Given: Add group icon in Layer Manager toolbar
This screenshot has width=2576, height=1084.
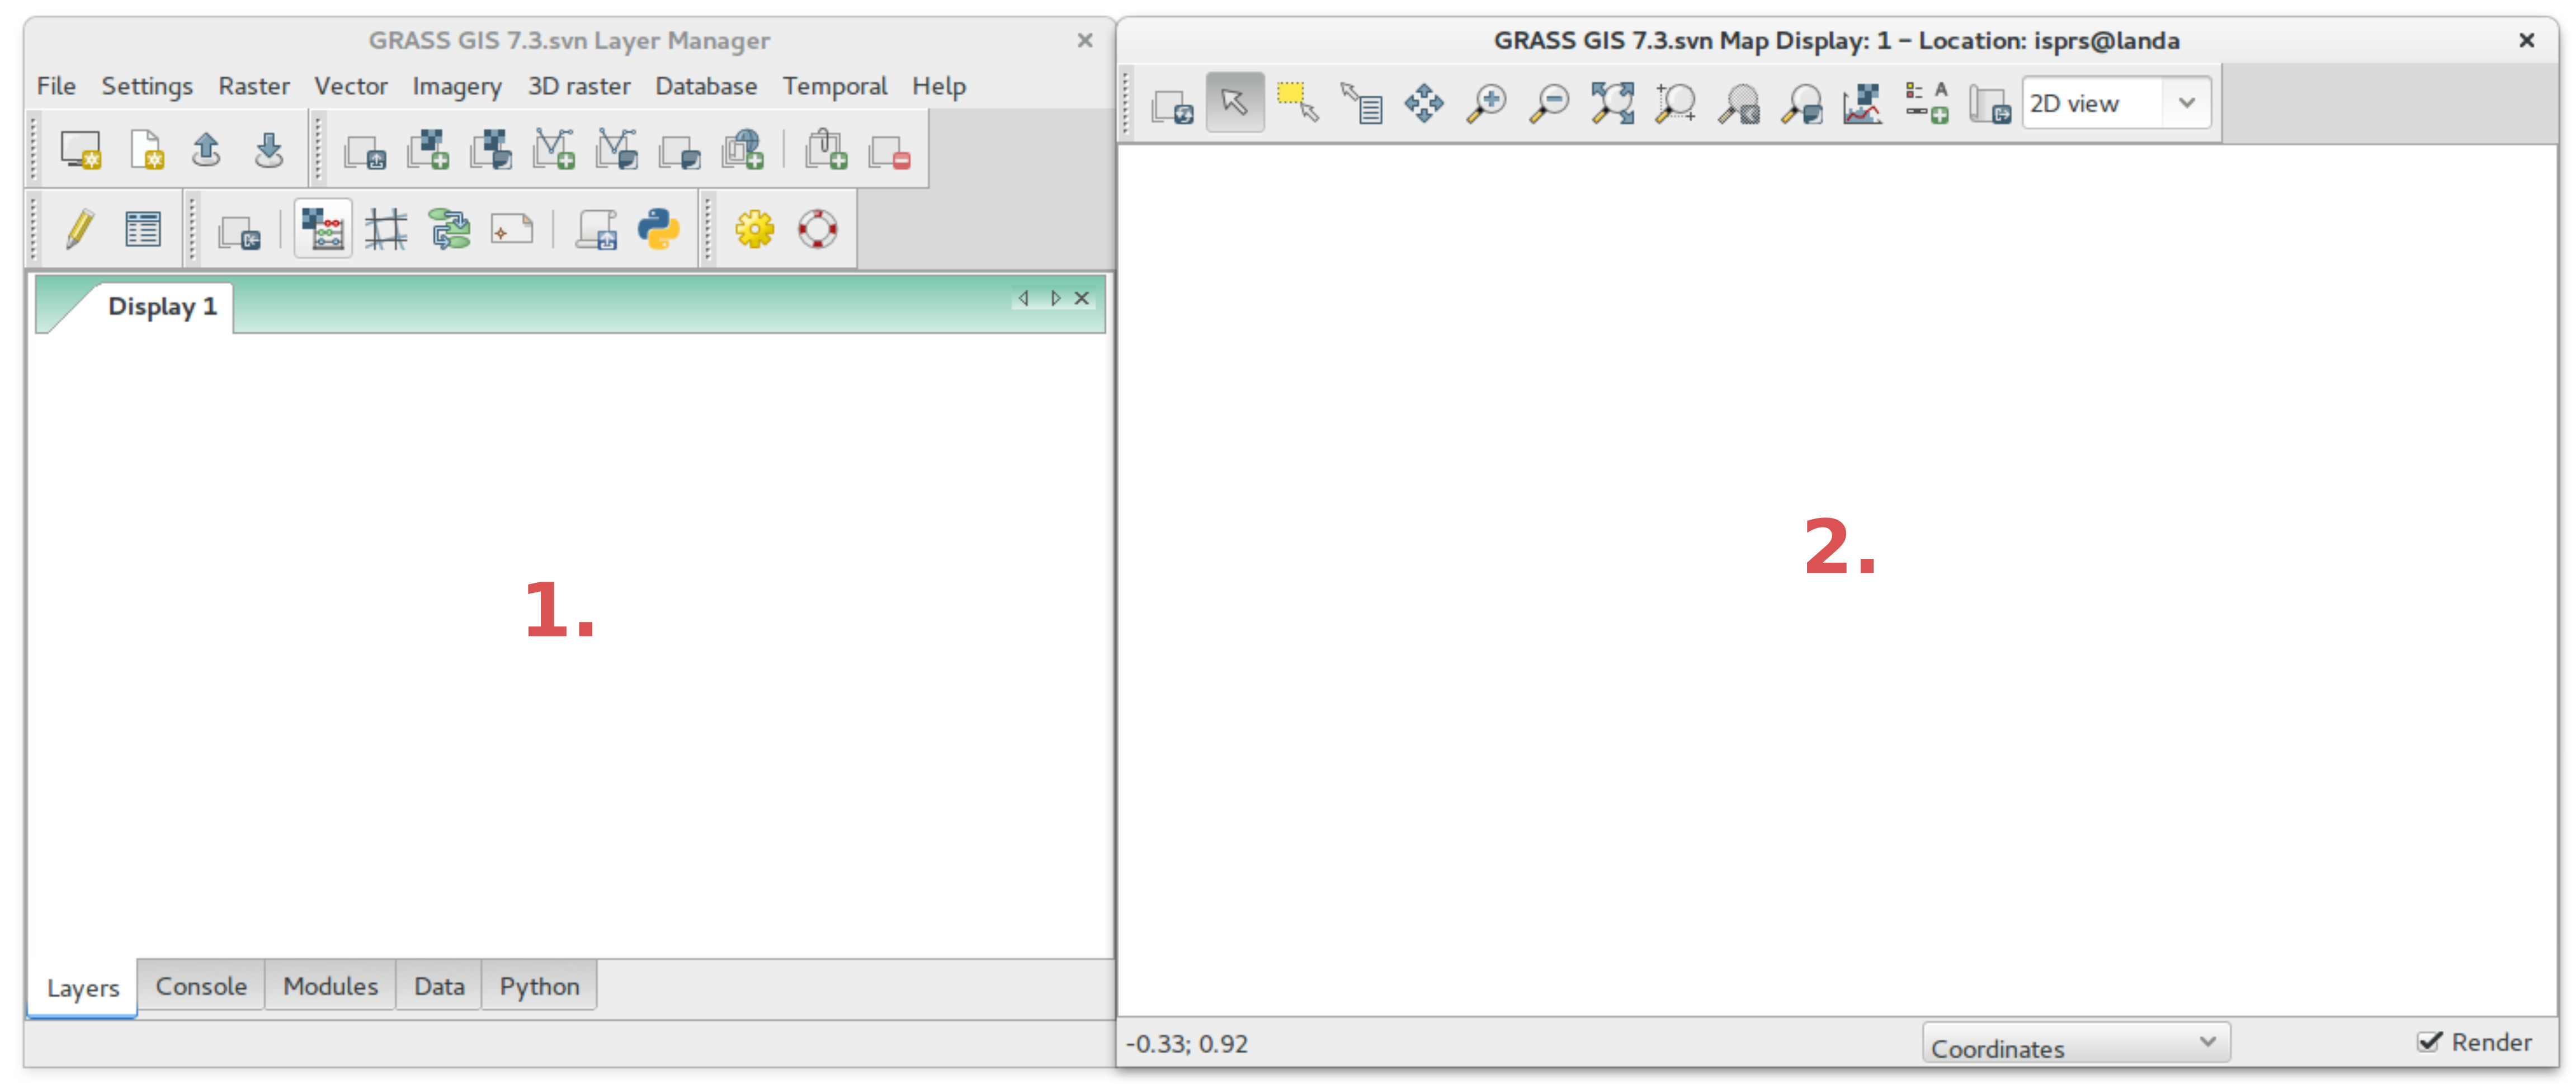Looking at the screenshot, I should pos(826,150).
